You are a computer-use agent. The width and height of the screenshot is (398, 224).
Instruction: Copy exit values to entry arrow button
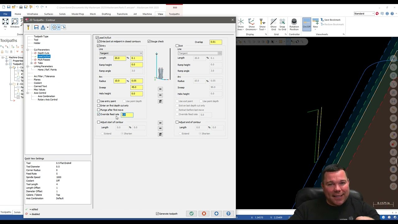[160, 95]
